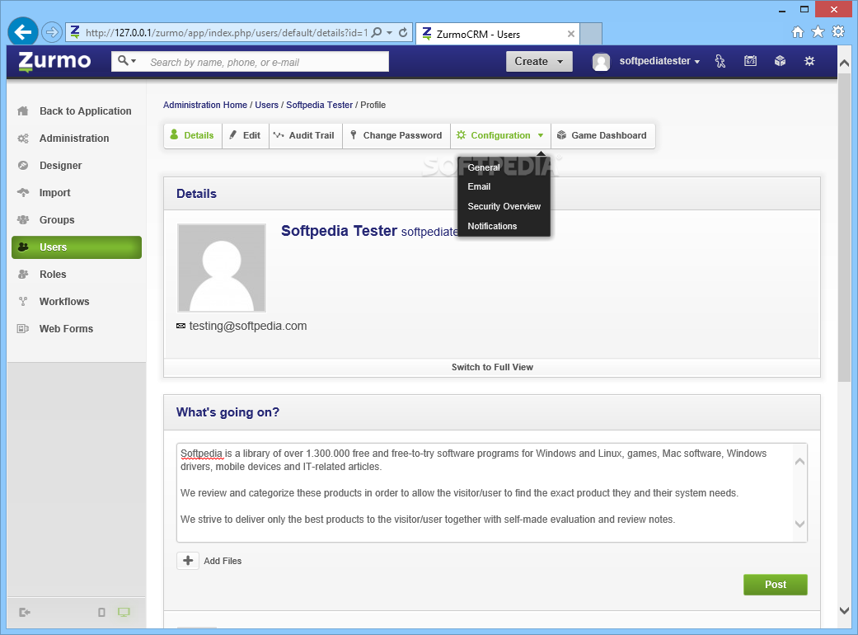858x635 pixels.
Task: Click browser favorites star icon
Action: coord(818,31)
